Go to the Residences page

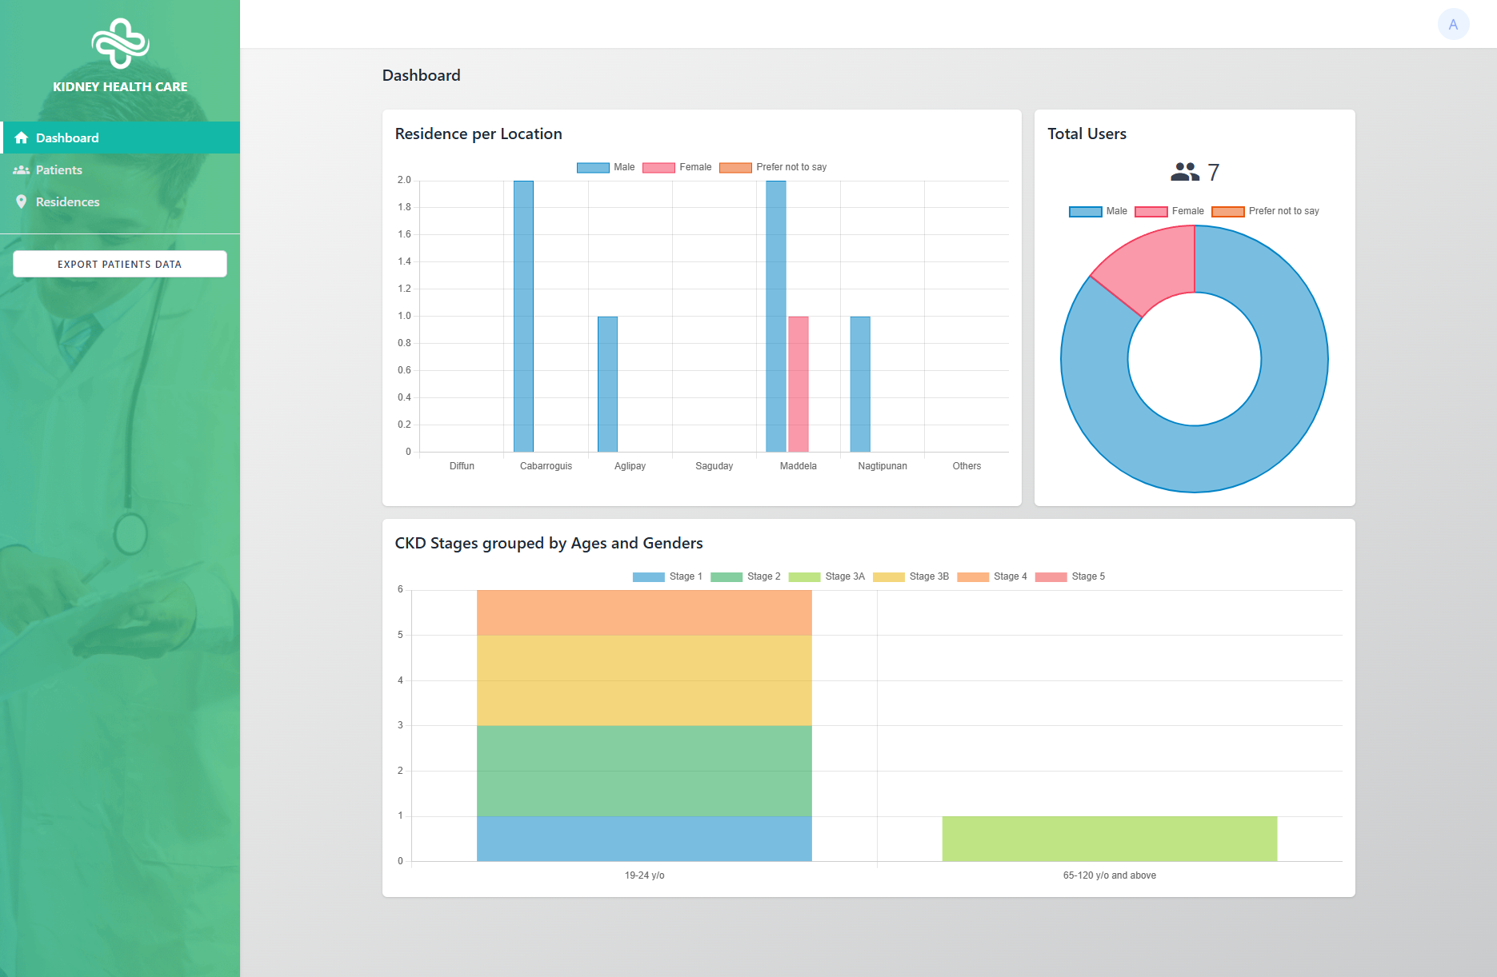pos(68,201)
